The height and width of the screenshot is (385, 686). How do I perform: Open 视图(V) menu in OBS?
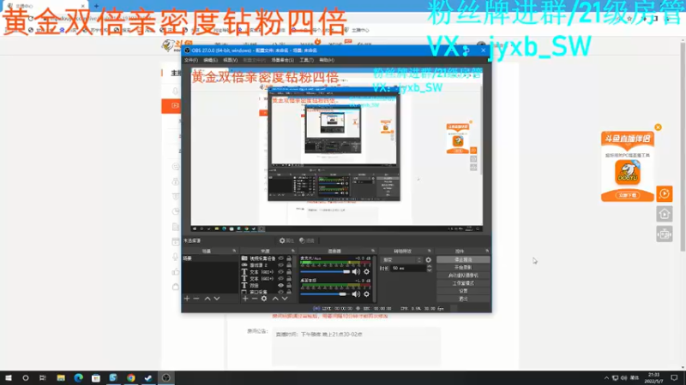point(230,60)
